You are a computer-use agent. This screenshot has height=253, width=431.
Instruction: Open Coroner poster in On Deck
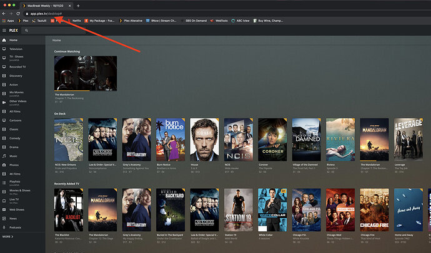[x=272, y=140]
